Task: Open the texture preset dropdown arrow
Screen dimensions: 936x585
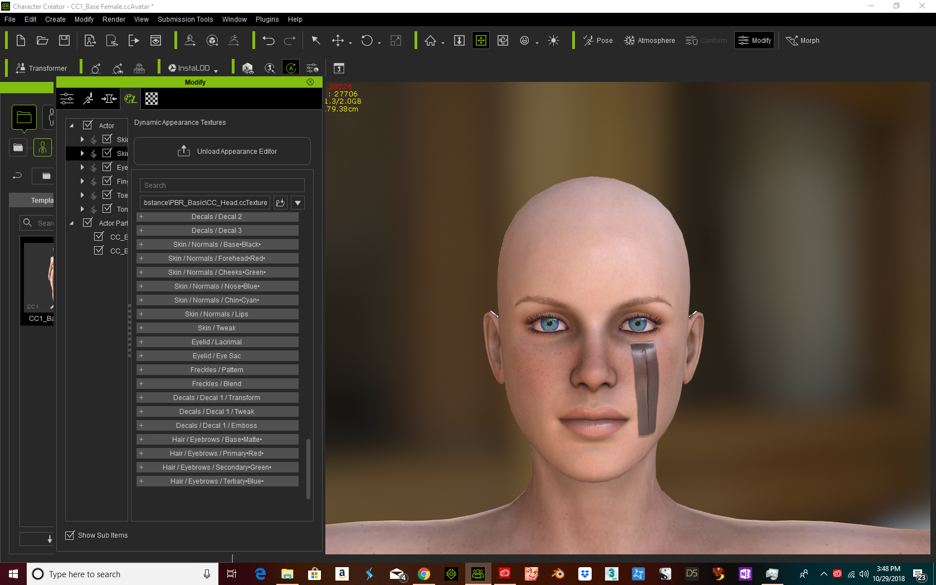Action: (x=298, y=203)
